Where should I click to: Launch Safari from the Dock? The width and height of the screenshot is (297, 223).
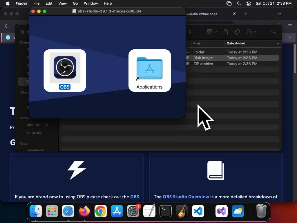pyautogui.click(x=68, y=211)
